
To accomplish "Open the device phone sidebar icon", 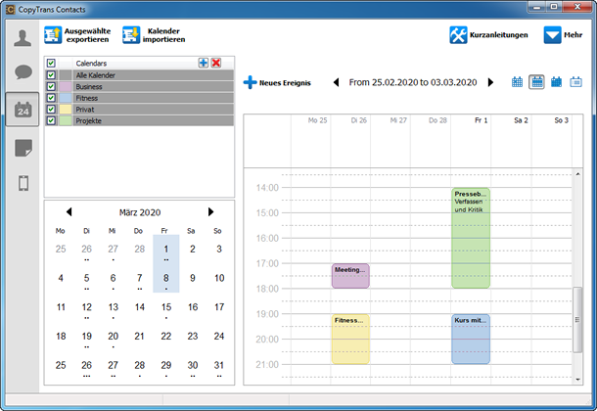I will point(23,183).
